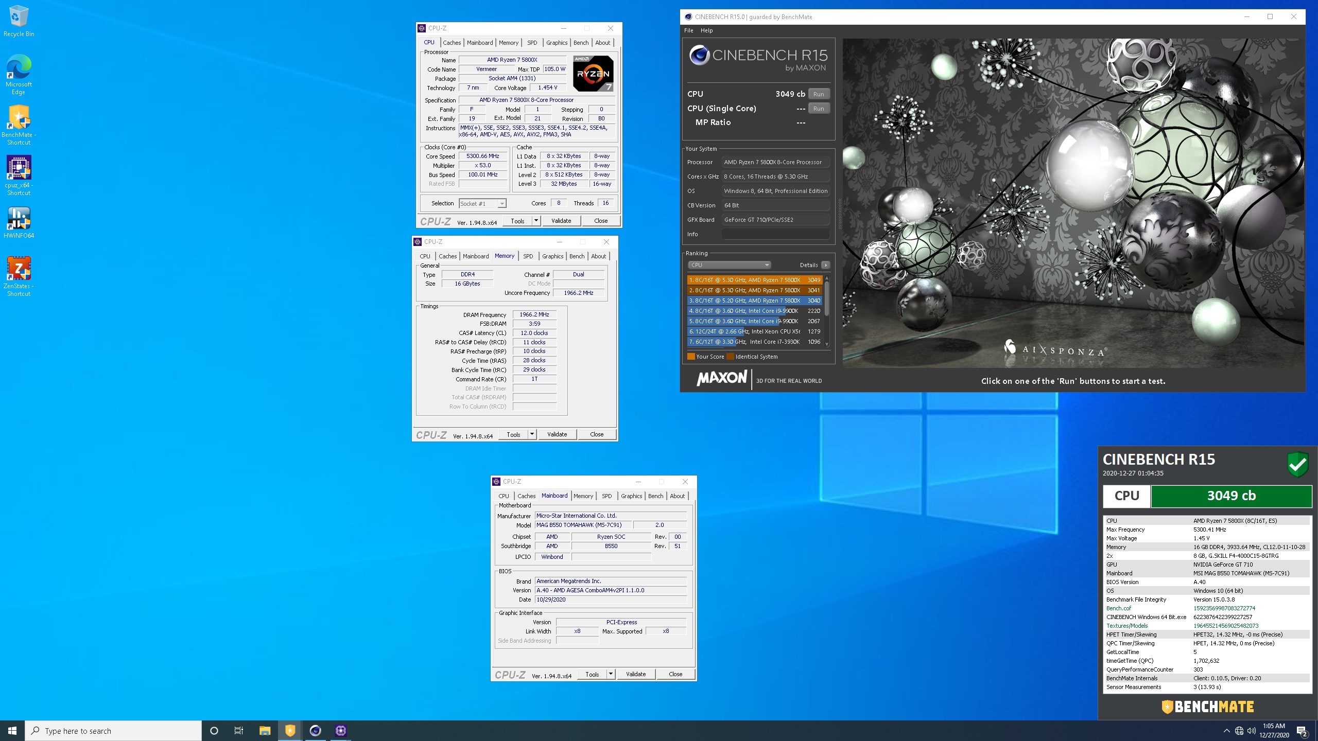
Task: Click the Cortana circle icon in taskbar
Action: pyautogui.click(x=214, y=731)
